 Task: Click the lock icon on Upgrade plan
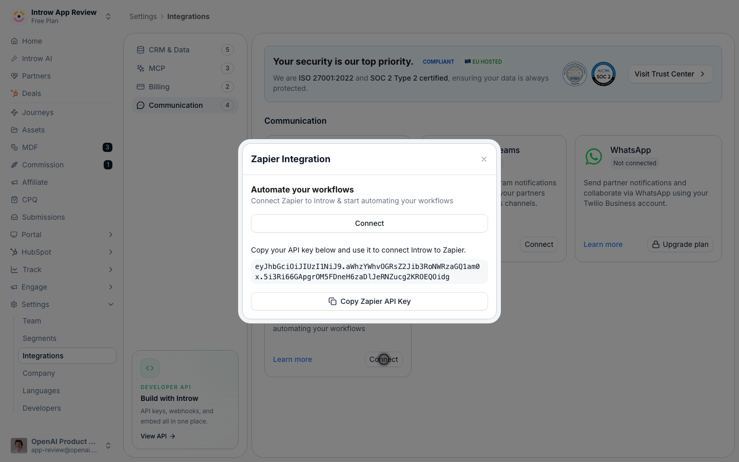coord(656,244)
